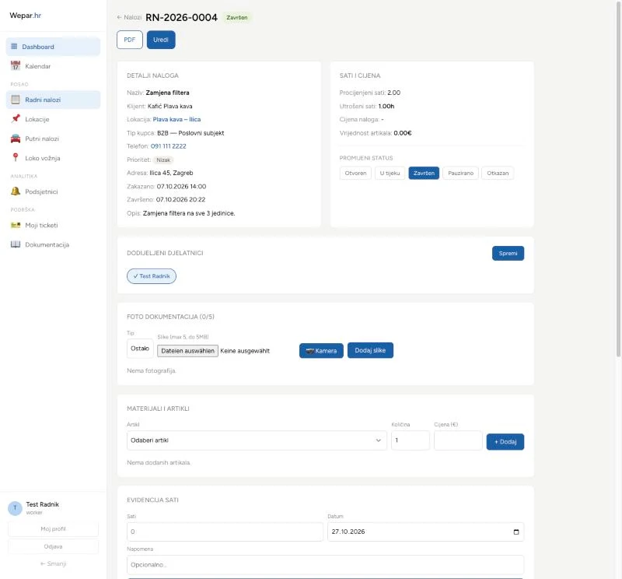The width and height of the screenshot is (622, 579).
Task: Open Loko vožnja in the sidebar
Action: [53, 158]
